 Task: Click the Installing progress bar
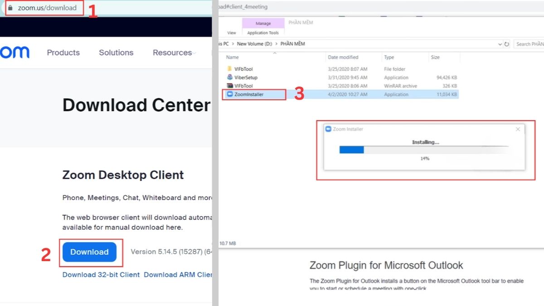[424, 150]
